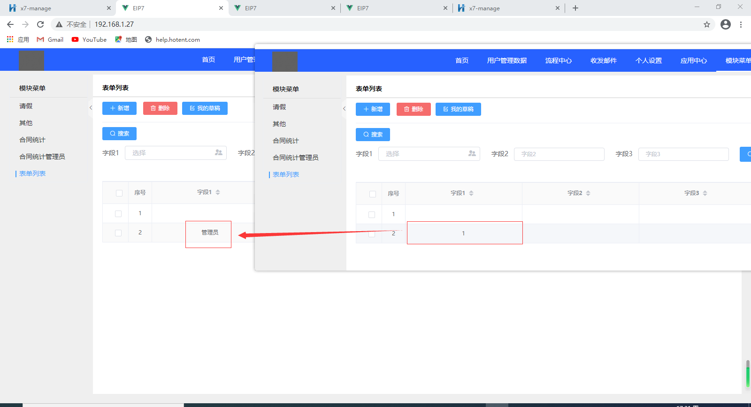Reload the page with the refresh icon
Image resolution: width=751 pixels, height=407 pixels.
coord(40,24)
